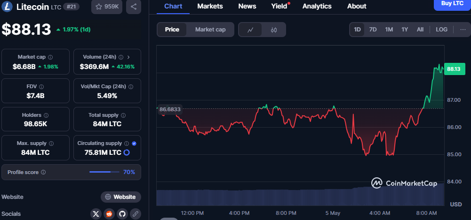Viewport: 471px width, 220px height.
Task: Show FDV info icon
Action: [x=41, y=86]
